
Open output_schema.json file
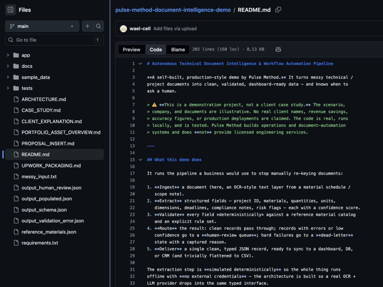tap(44, 210)
